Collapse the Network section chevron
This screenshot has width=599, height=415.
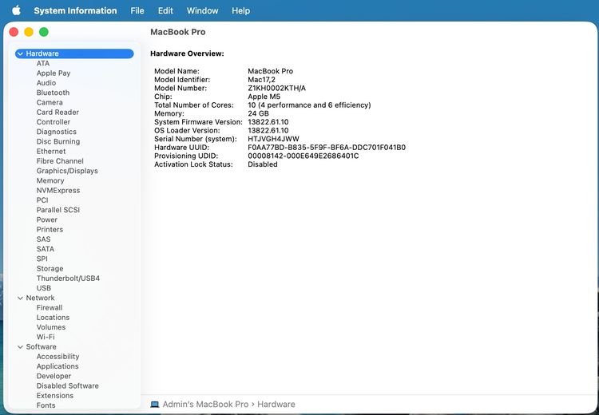20,298
